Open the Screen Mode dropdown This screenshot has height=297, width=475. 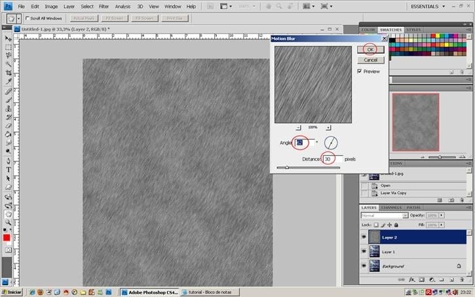326,6
